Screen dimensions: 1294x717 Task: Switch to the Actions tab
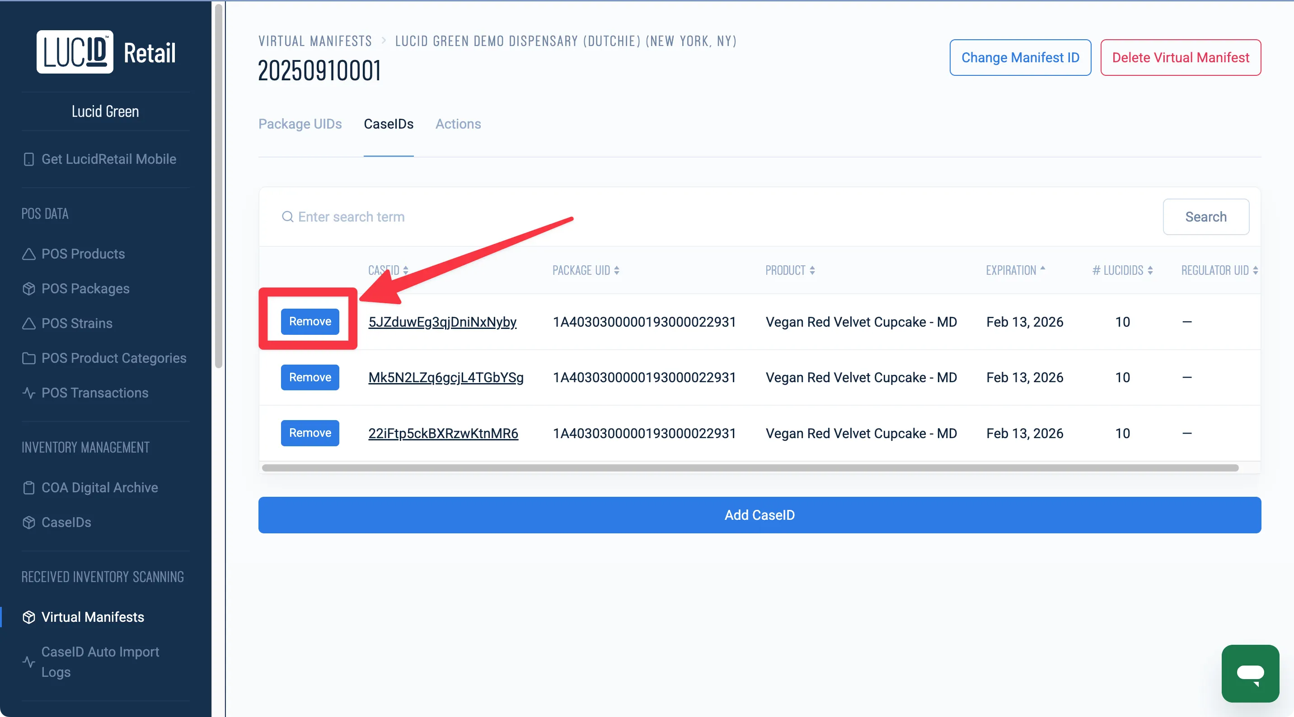458,124
